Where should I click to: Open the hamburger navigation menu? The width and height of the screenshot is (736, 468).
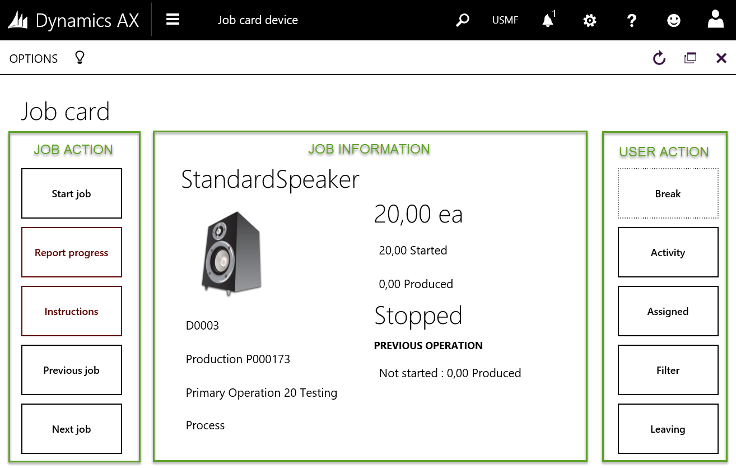pos(173,20)
